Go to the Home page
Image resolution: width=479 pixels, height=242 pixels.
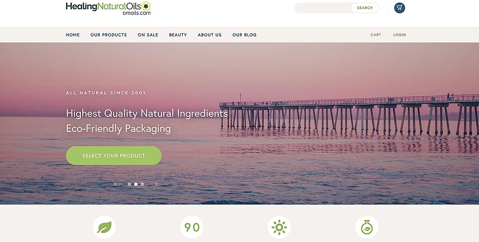coord(73,35)
